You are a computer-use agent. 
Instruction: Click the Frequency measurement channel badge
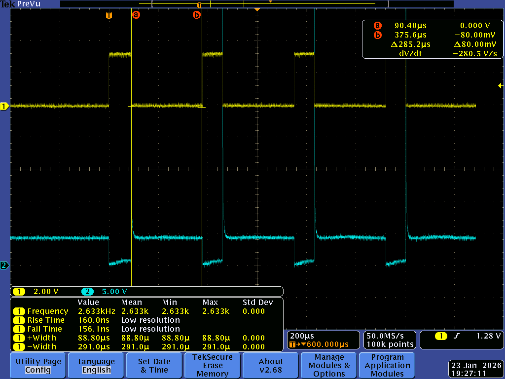[19, 311]
